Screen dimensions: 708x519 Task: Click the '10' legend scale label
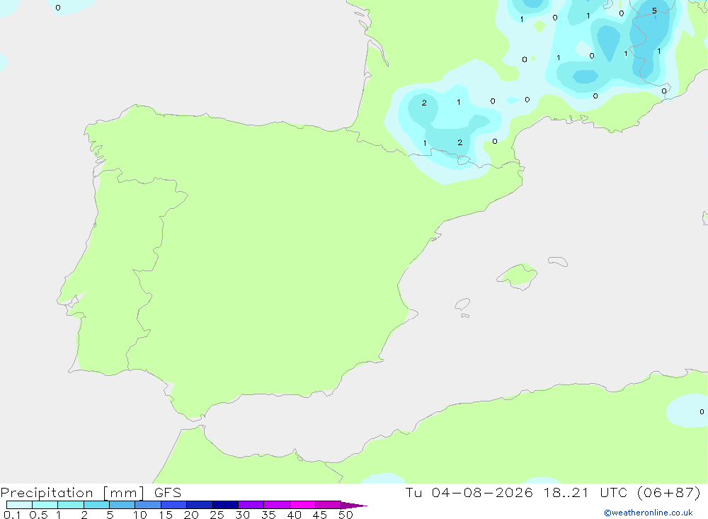point(139,515)
